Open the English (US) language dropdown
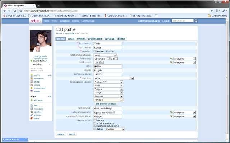The width and height of the screenshot is (230, 143). click(108, 82)
